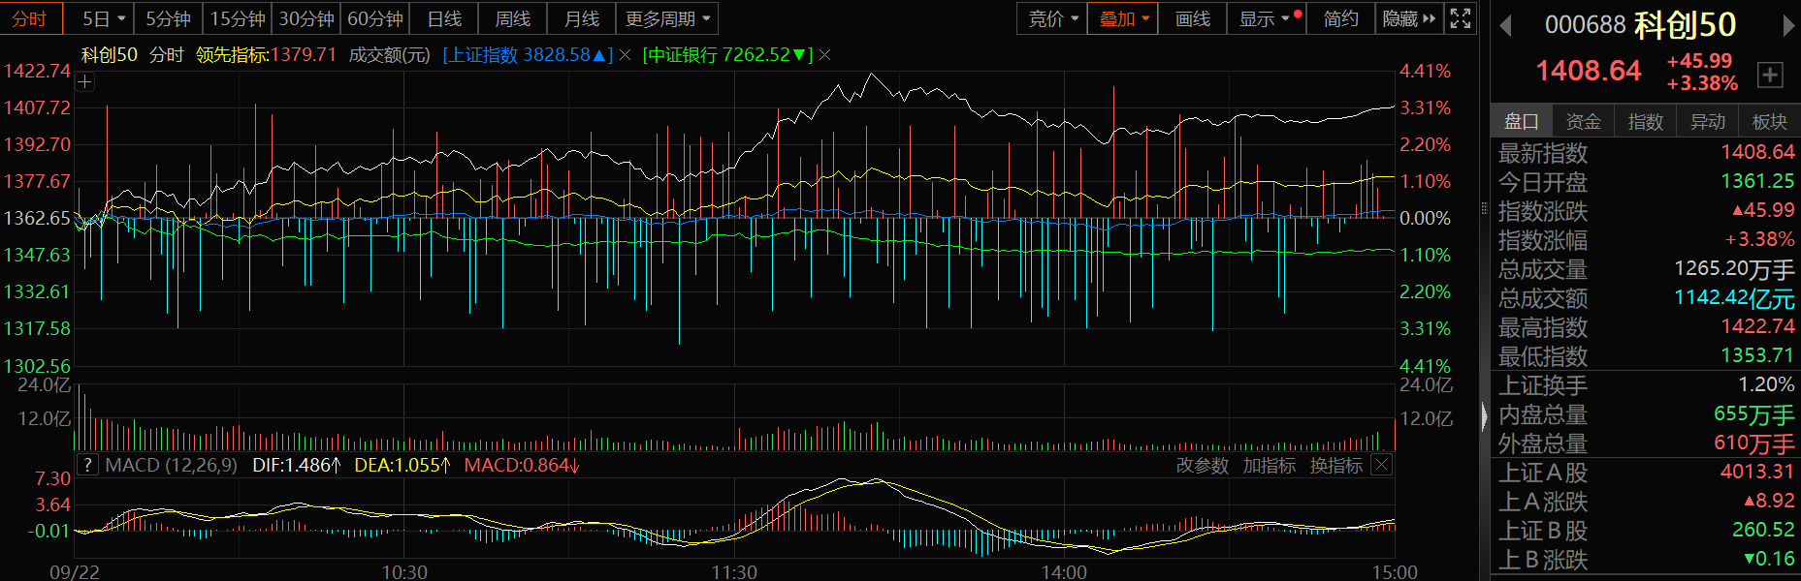
Task: Click 隐藏 to hide side panel
Action: [1409, 18]
